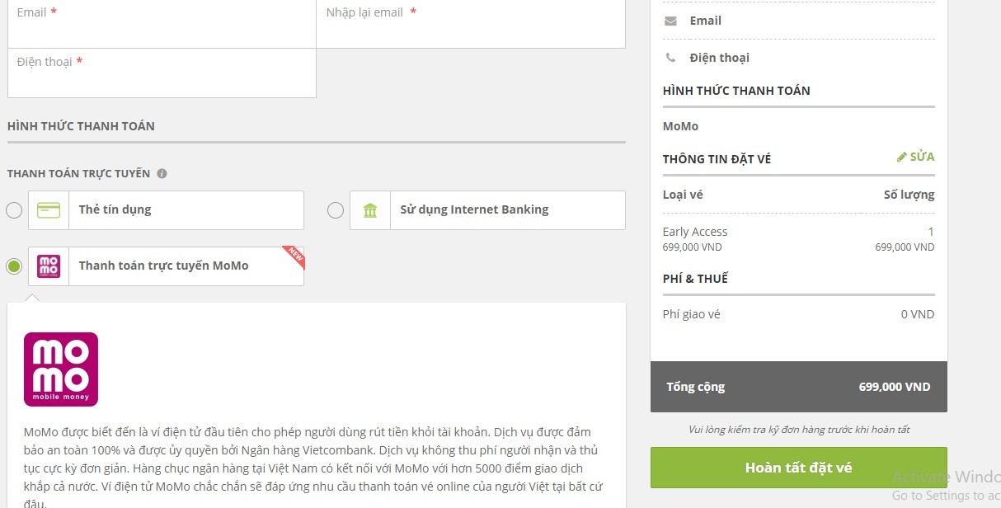
Task: Click the info icon beside Thanh toán trực tuyến
Action: coord(162,174)
